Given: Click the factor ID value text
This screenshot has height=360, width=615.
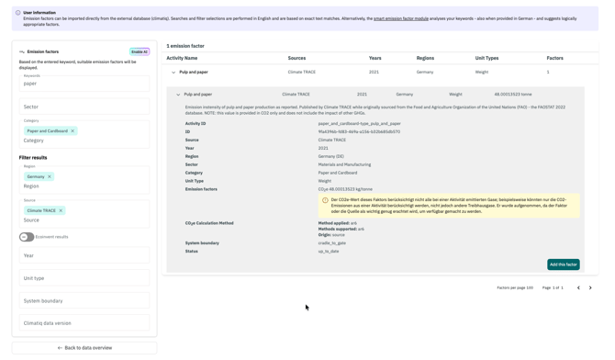Looking at the screenshot, I should click(359, 131).
